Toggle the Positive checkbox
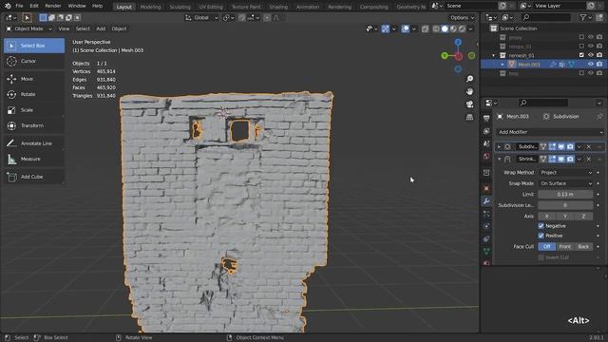Screen dimensions: 608x342 click(x=541, y=236)
